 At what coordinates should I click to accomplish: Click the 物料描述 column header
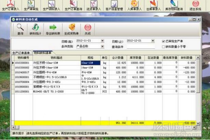[57, 58]
